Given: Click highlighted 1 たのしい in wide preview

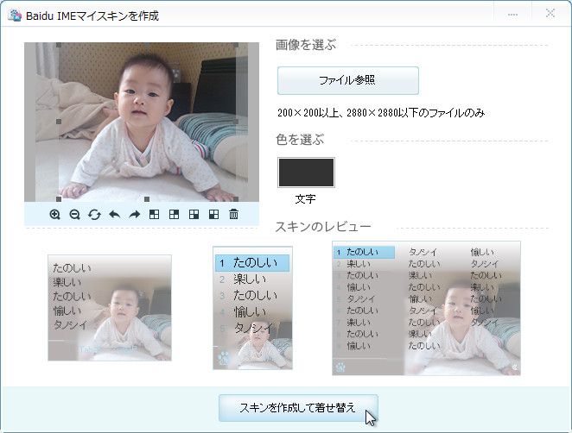Looking at the screenshot, I should coord(364,252).
